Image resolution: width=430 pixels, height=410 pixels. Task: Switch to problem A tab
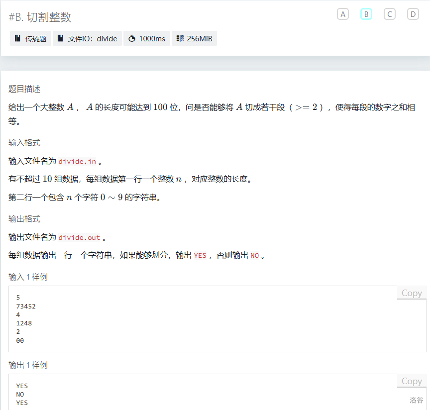point(343,14)
